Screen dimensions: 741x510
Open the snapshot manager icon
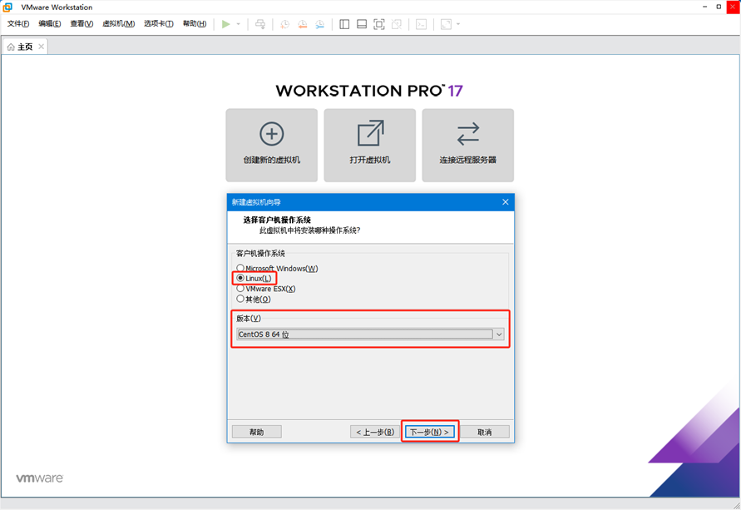320,24
